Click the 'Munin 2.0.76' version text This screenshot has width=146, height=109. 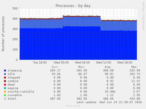pos(73,106)
